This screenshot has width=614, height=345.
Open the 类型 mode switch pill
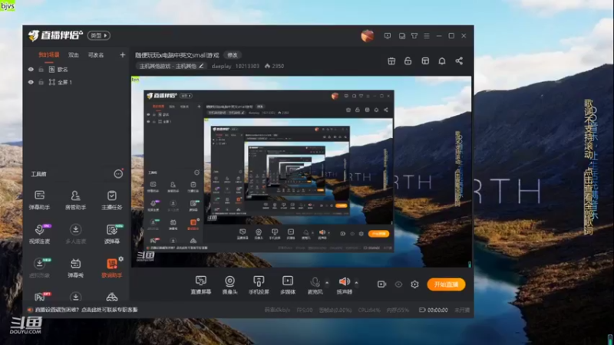(99, 35)
